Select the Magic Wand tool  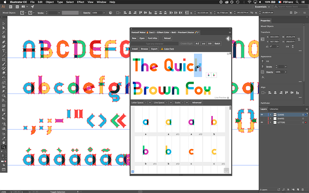4,32
